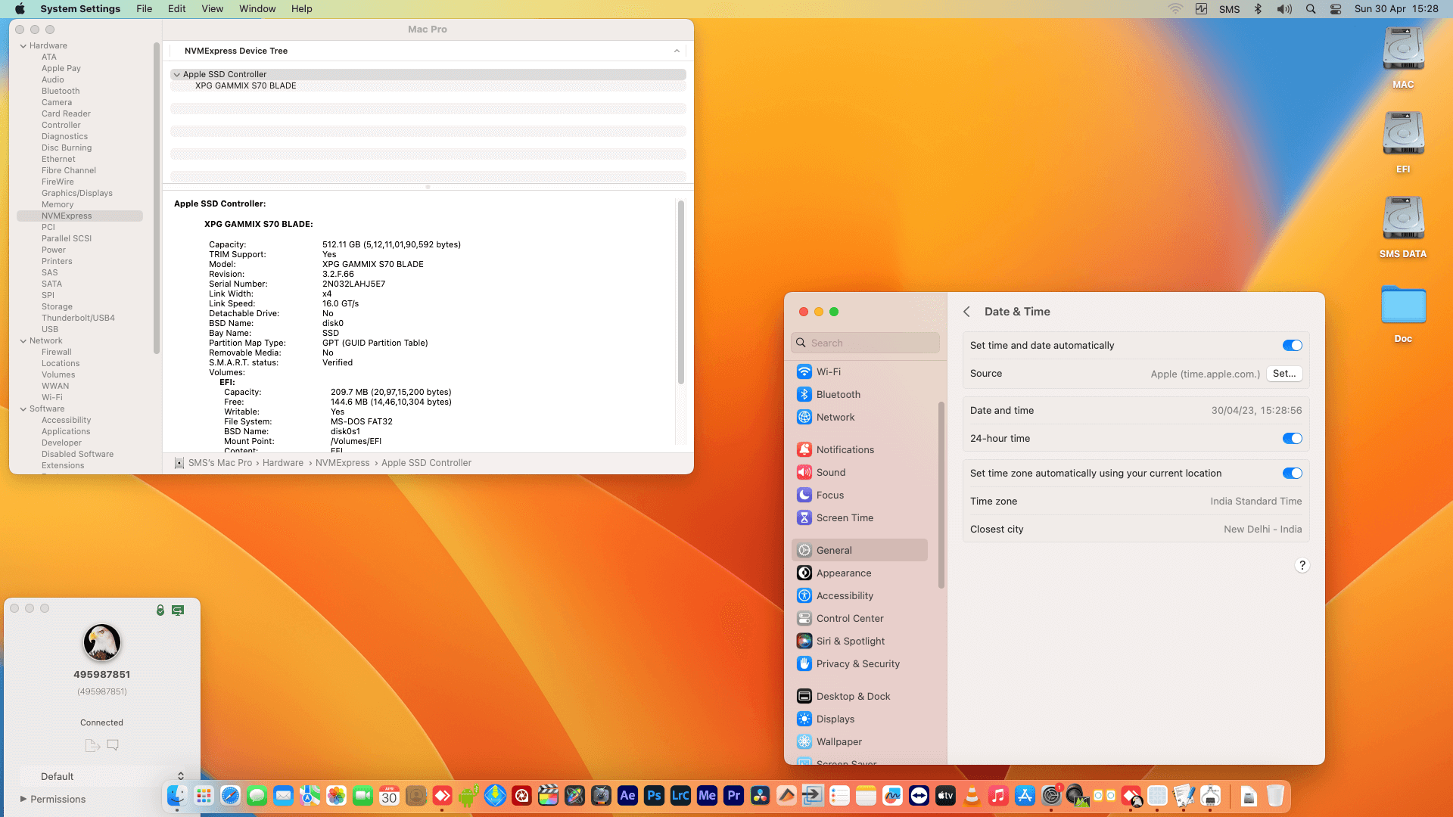1453x817 pixels.
Task: Open After Effects in the Dock
Action: pyautogui.click(x=627, y=796)
